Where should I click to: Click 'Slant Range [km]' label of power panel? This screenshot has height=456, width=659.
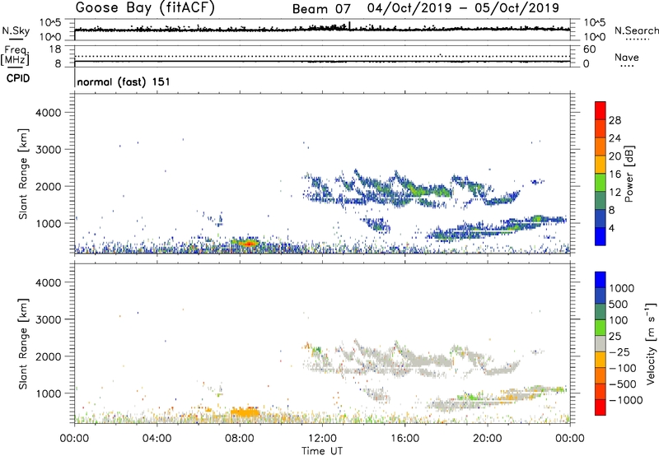pyautogui.click(x=24, y=174)
